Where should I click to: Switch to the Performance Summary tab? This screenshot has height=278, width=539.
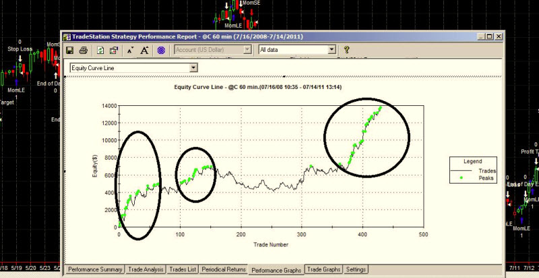coord(95,269)
